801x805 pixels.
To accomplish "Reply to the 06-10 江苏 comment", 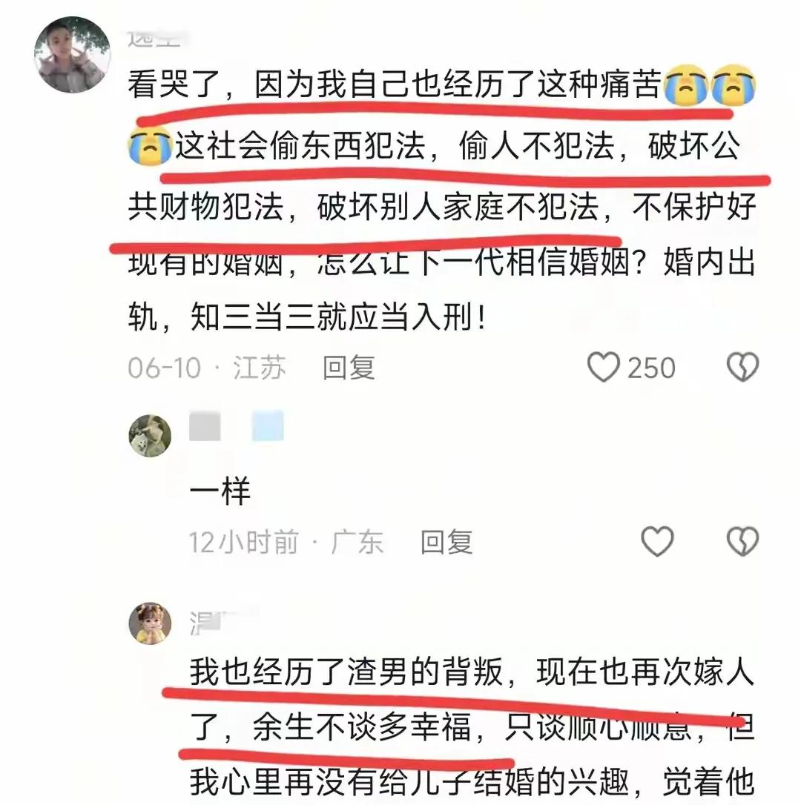I will click(x=349, y=368).
